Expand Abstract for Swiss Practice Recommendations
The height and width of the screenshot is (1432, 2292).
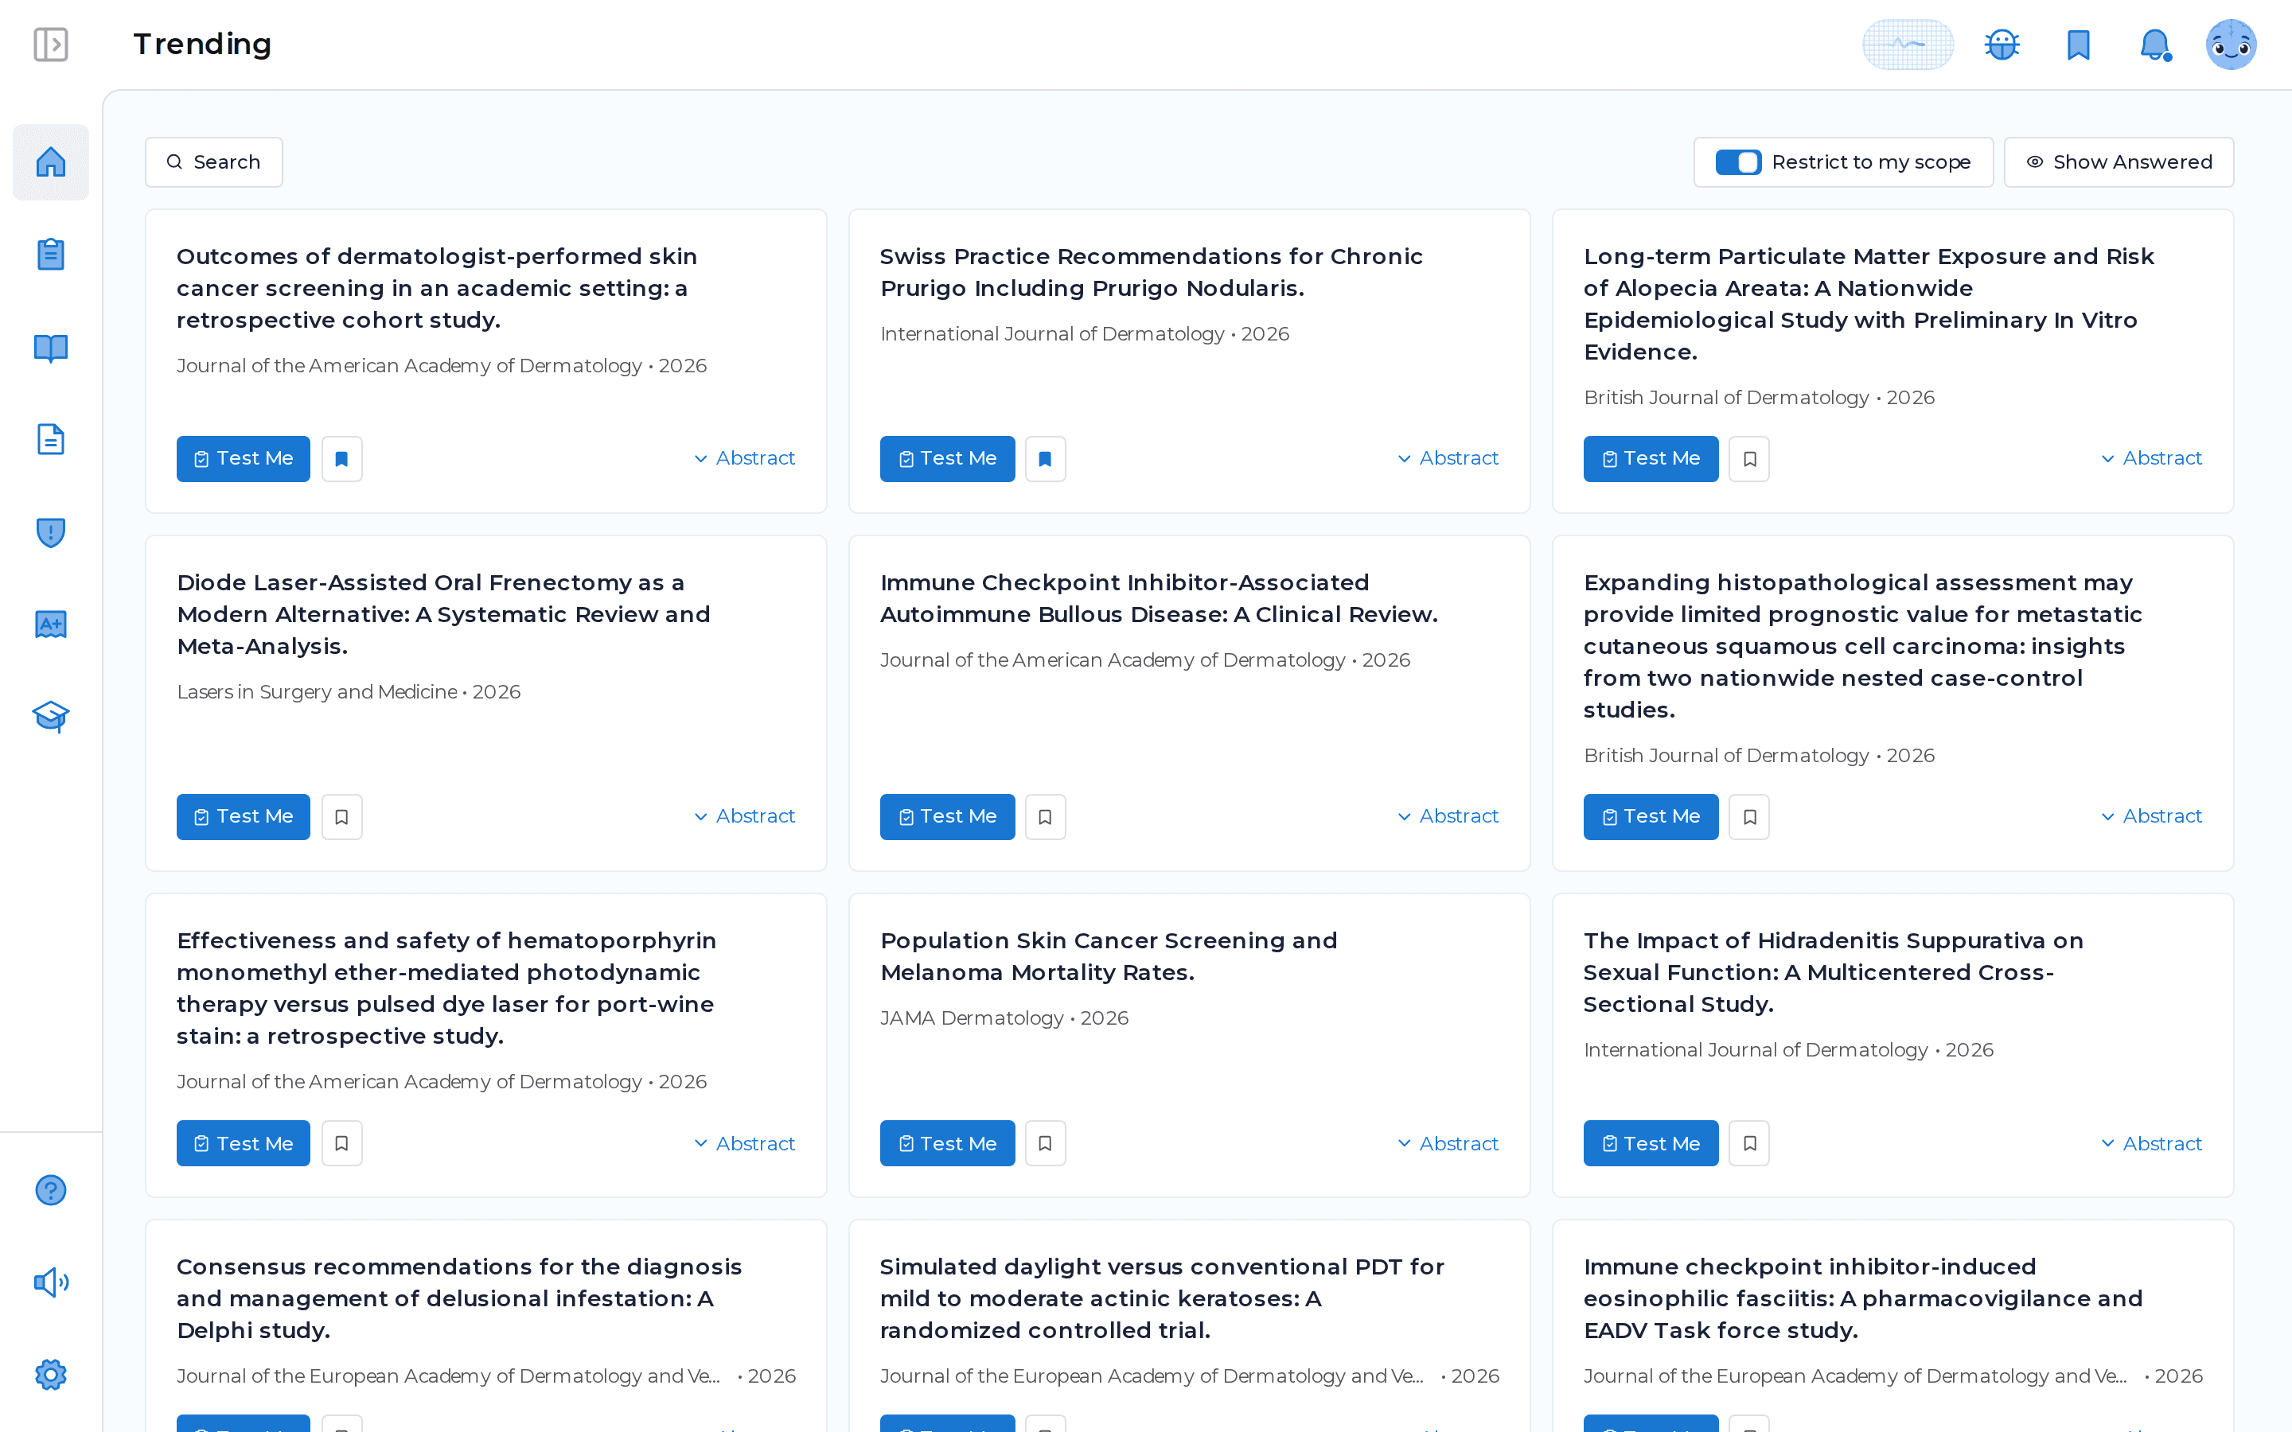pyautogui.click(x=1448, y=458)
